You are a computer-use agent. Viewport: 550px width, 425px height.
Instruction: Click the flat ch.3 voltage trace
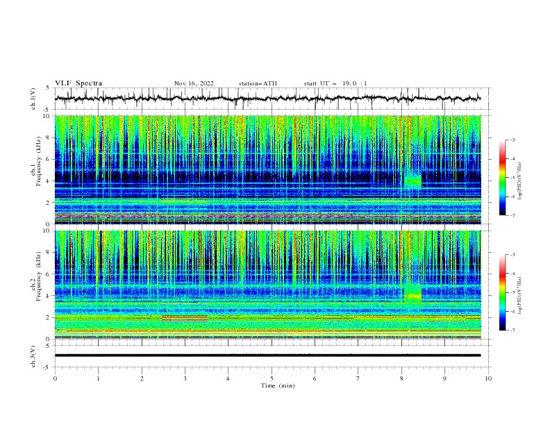pos(267,356)
